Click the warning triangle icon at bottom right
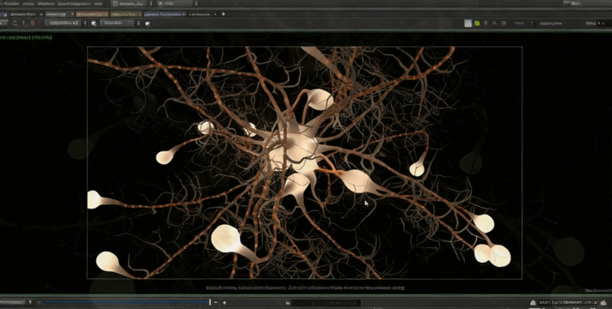 [x=533, y=302]
